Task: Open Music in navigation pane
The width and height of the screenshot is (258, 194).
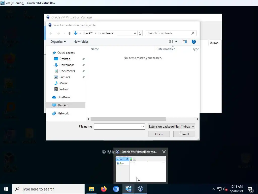Action: 63,83
